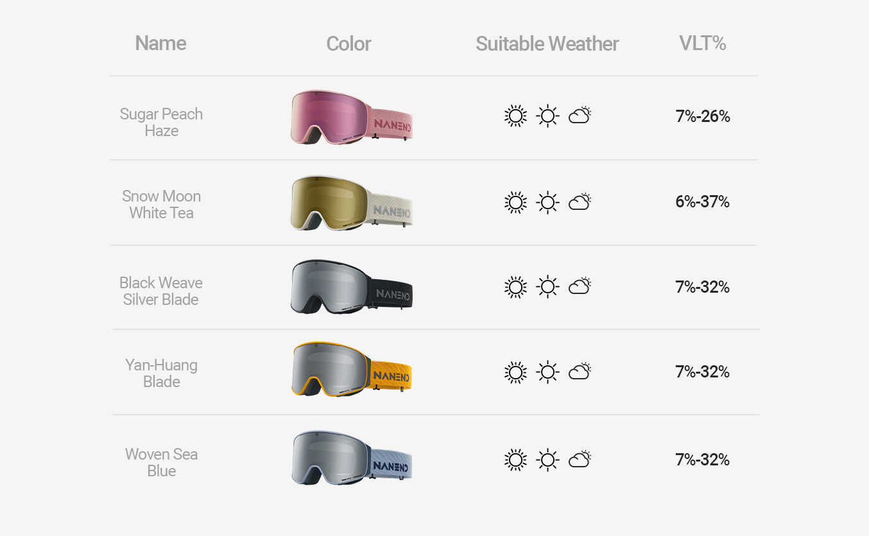Select the orange Yan-Huang Blade goggle image
Screen dimensions: 869x536
tap(351, 370)
